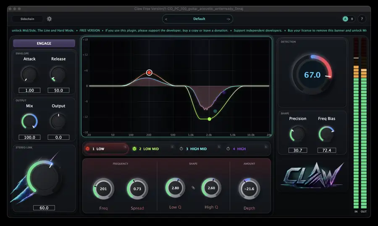This screenshot has height=226, width=378.
Task: Click the Freq Bias value field 72.4
Action: pos(327,150)
